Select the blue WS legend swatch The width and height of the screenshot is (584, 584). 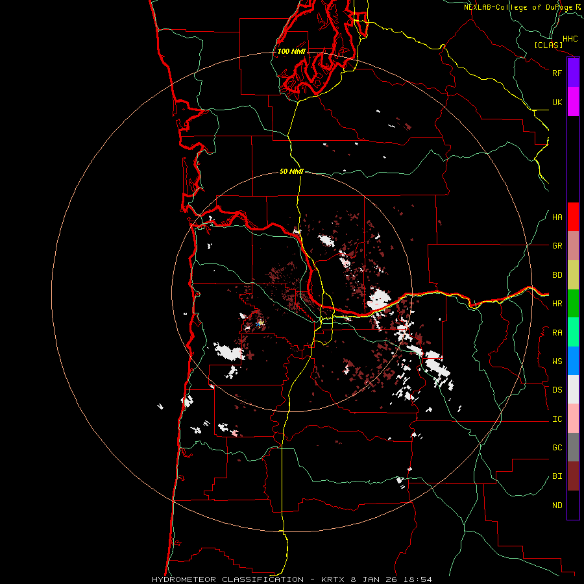point(573,361)
